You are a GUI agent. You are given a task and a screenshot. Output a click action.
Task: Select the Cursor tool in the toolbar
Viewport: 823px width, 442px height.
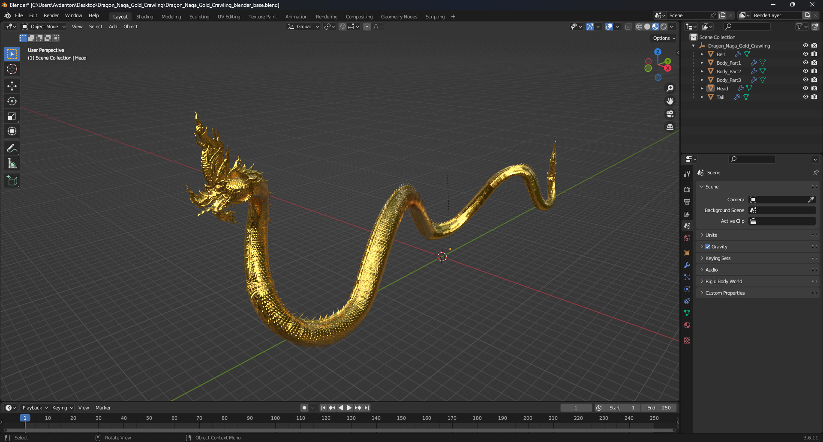[x=12, y=69]
